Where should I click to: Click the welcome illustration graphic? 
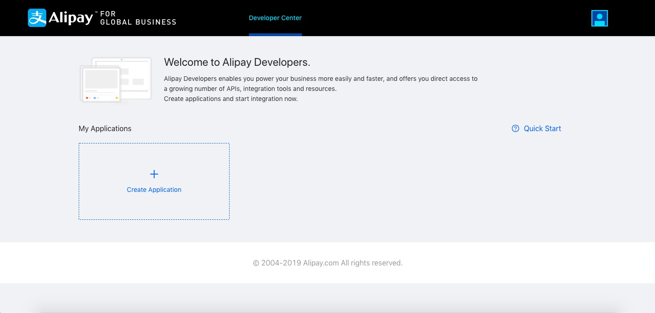[116, 80]
